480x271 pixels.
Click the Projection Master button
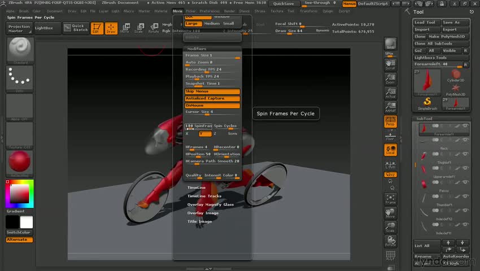point(19,28)
